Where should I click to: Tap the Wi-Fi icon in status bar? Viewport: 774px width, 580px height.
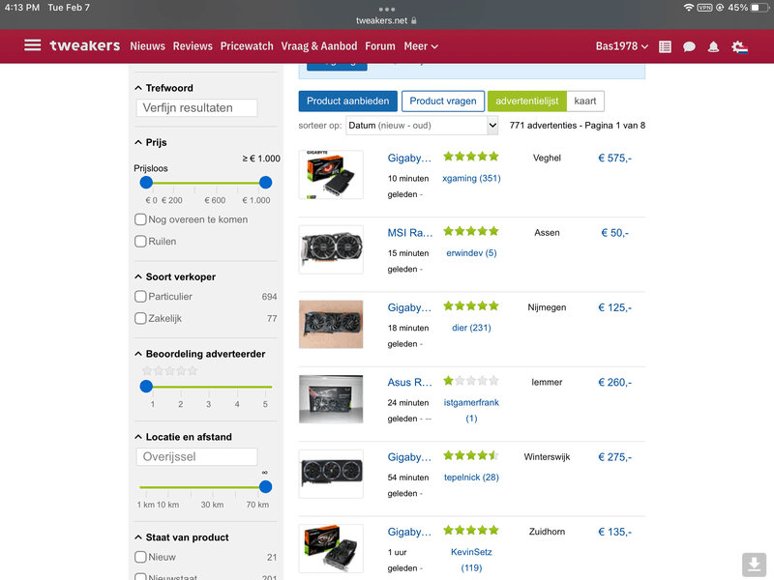coord(688,8)
